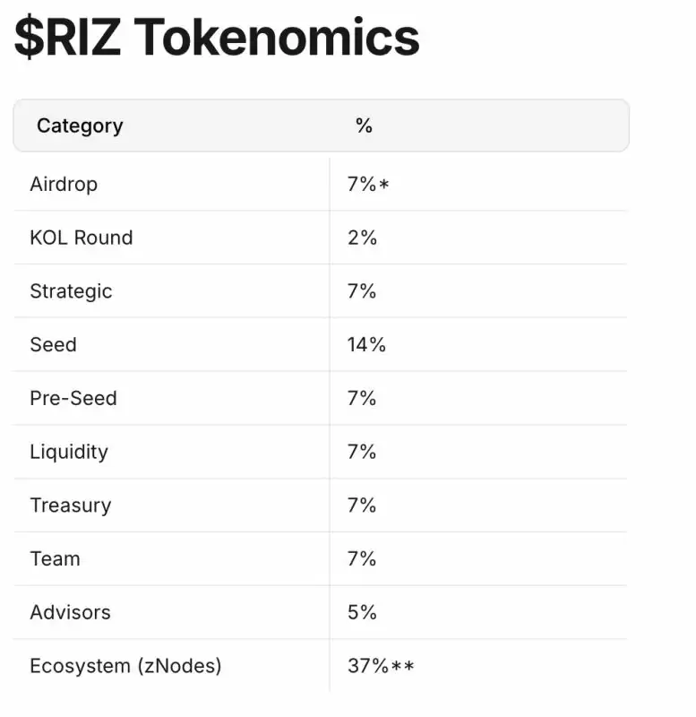Click the 37%** Ecosystem allocation value
696x717 pixels.
click(381, 667)
